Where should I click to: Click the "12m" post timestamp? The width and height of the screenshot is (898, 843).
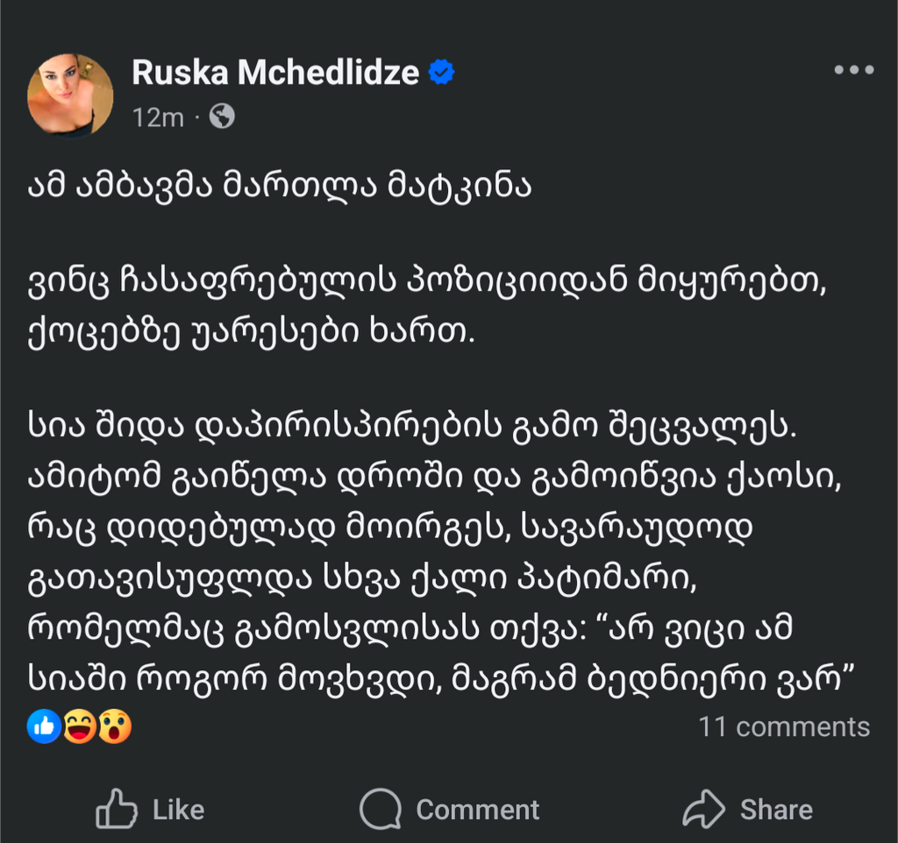[158, 117]
